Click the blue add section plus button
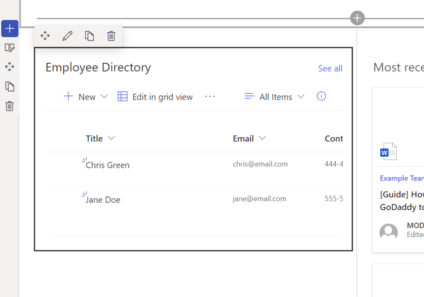 click(x=10, y=29)
